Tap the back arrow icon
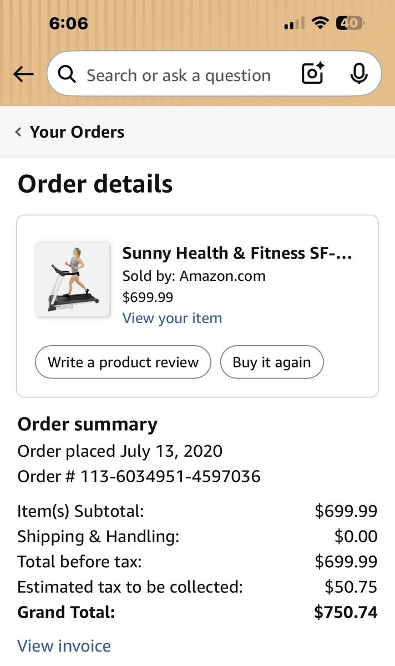 (23, 74)
